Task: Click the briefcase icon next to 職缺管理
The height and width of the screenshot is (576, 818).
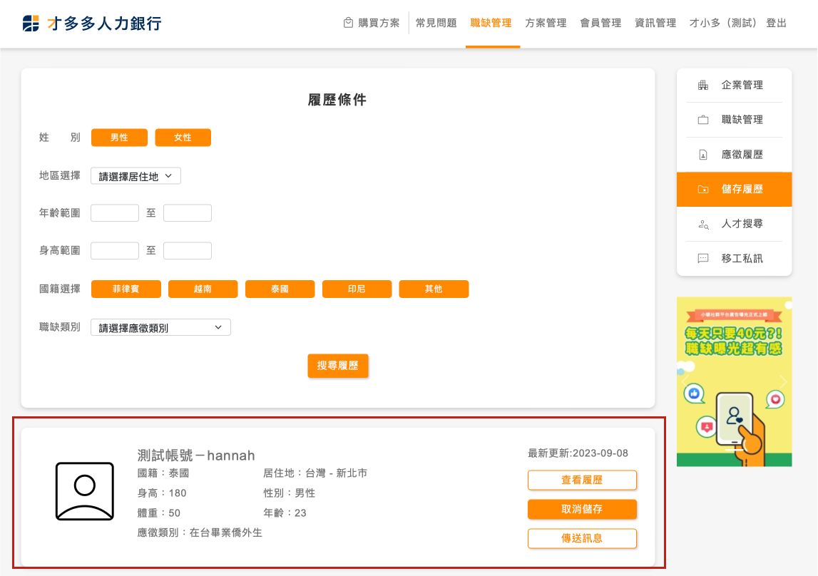Action: pos(703,120)
